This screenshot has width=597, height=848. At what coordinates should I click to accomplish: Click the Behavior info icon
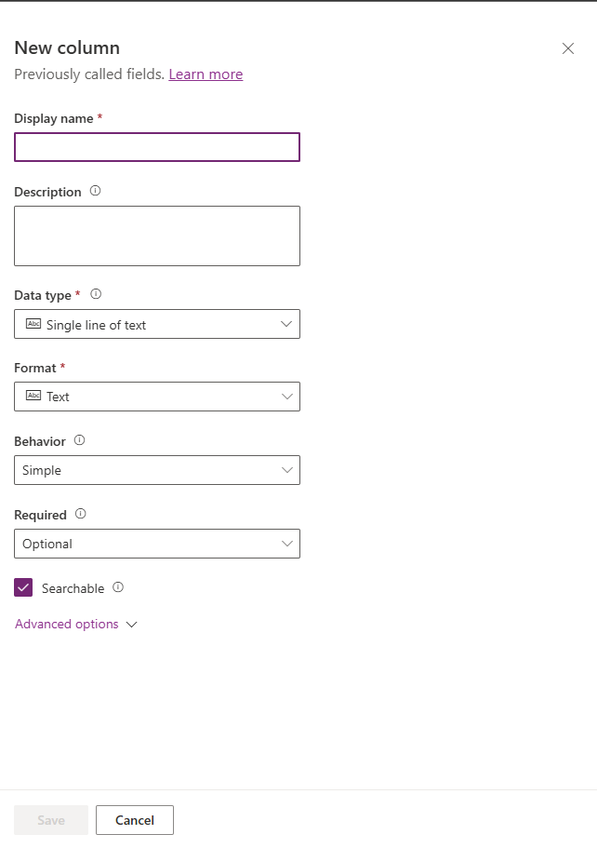pos(79,440)
